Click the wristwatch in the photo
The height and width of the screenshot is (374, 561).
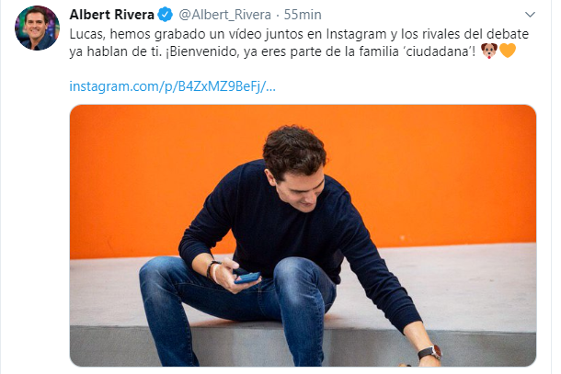click(430, 352)
